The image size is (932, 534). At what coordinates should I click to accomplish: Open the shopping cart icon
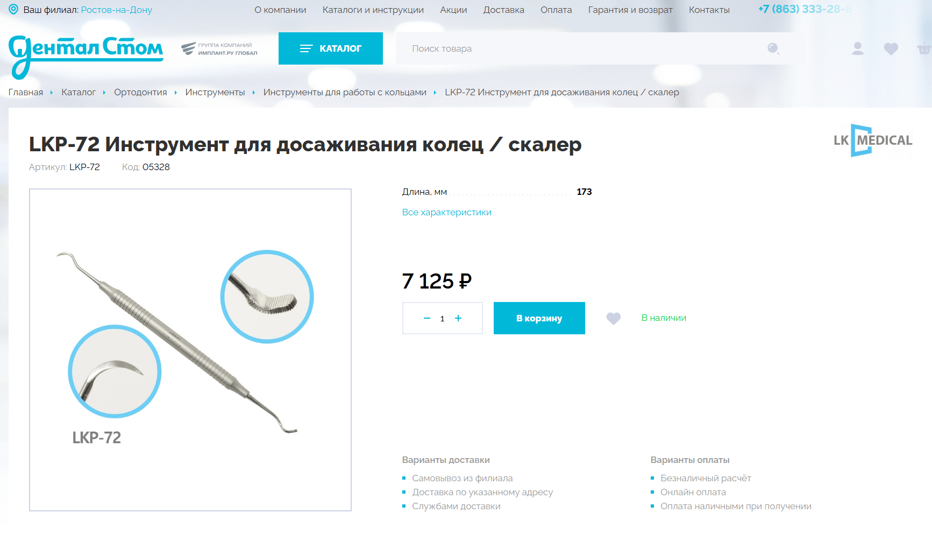coord(924,49)
